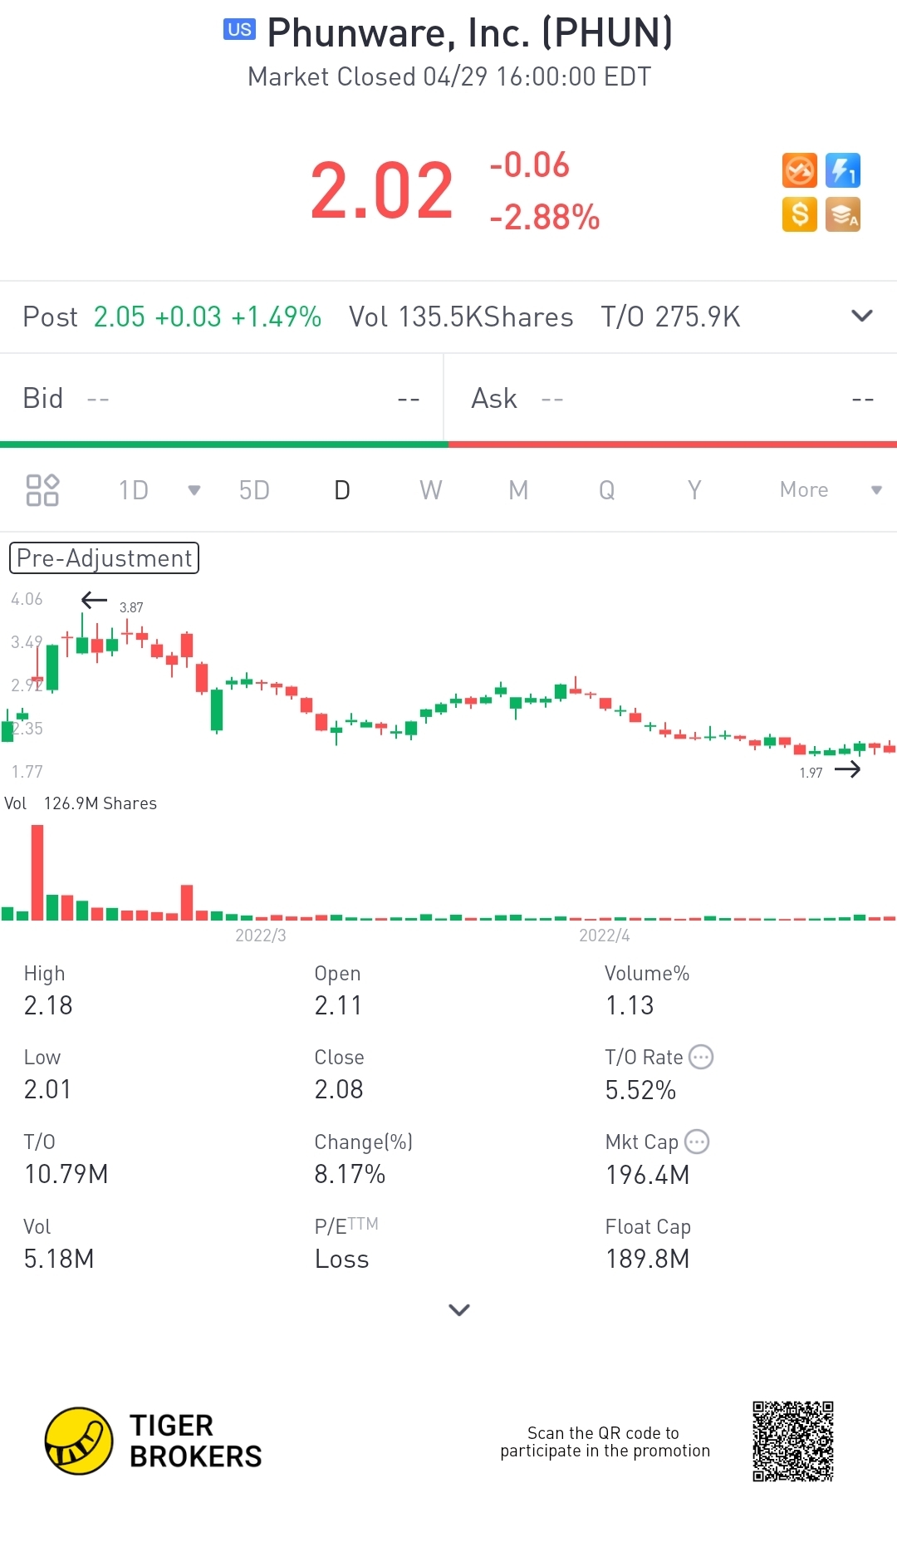The height and width of the screenshot is (1542, 897).
Task: Tap Market Closed 04/29 status text
Action: click(449, 76)
